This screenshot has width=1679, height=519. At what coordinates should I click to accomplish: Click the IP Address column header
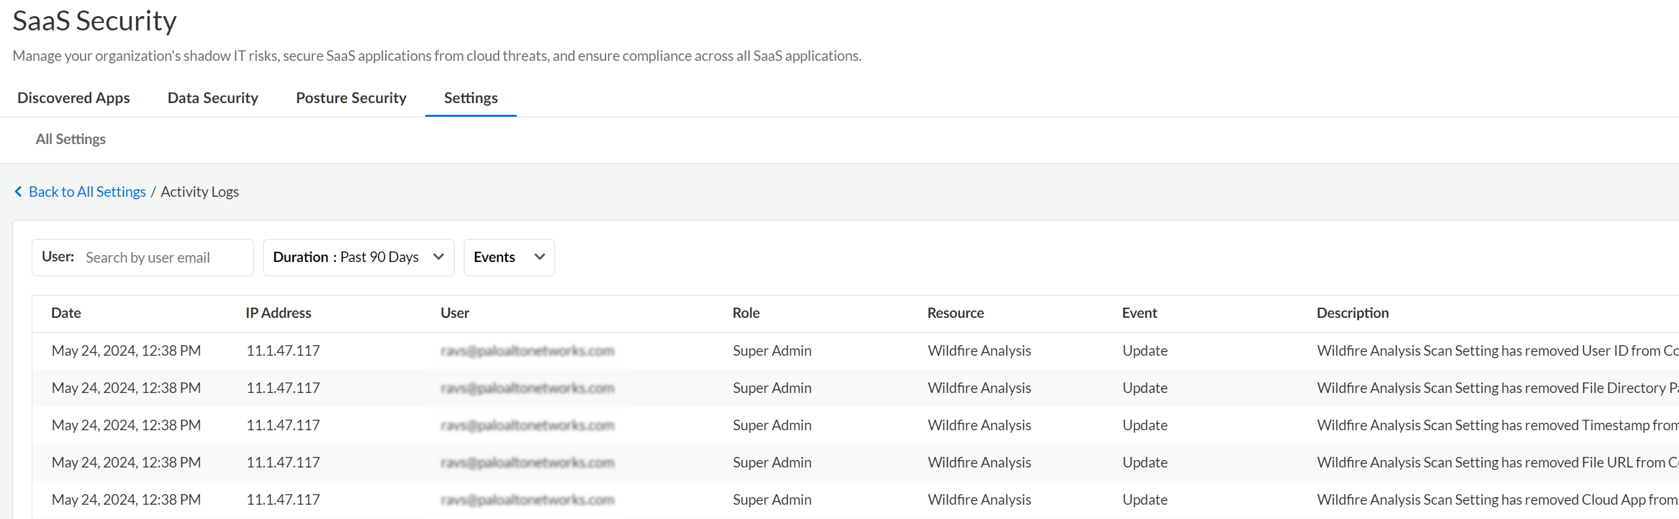click(x=278, y=313)
